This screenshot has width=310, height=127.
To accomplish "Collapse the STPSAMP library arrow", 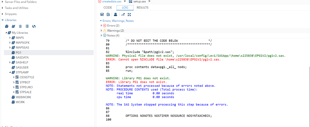I will pyautogui.click(x=10, y=72).
